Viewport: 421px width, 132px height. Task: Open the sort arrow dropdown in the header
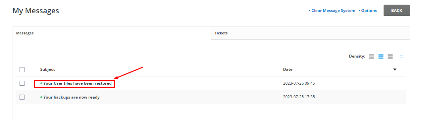click(395, 69)
